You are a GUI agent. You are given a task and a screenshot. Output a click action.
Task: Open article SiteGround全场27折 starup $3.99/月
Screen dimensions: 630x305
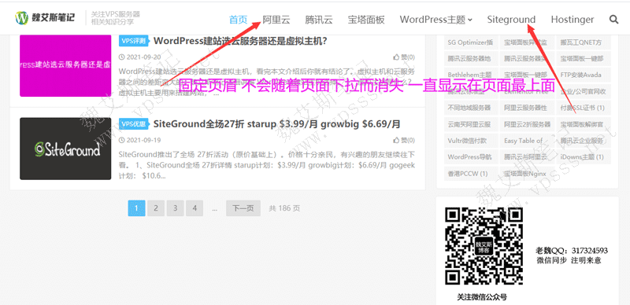(277, 124)
